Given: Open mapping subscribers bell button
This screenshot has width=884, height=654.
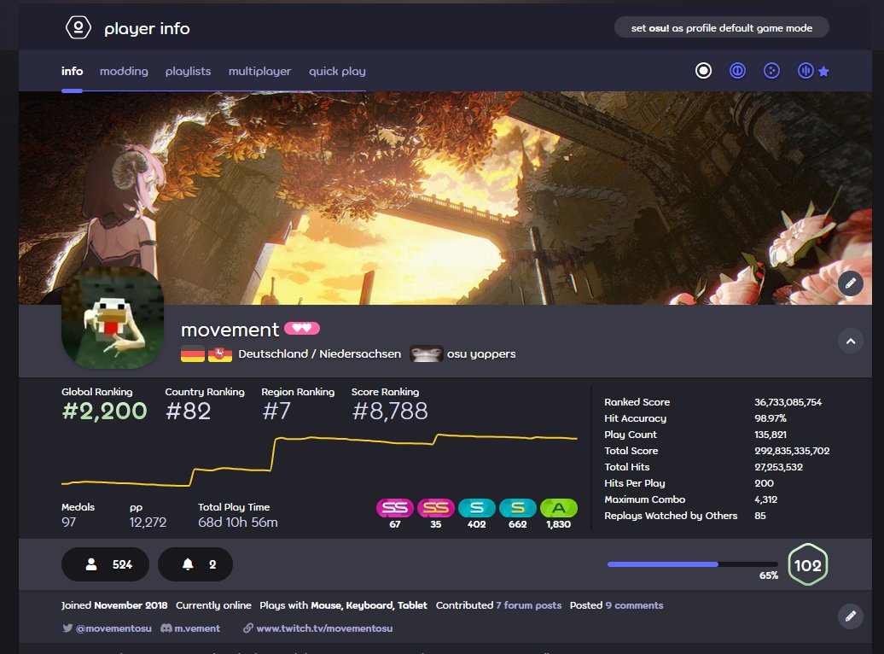Looking at the screenshot, I should pos(195,564).
